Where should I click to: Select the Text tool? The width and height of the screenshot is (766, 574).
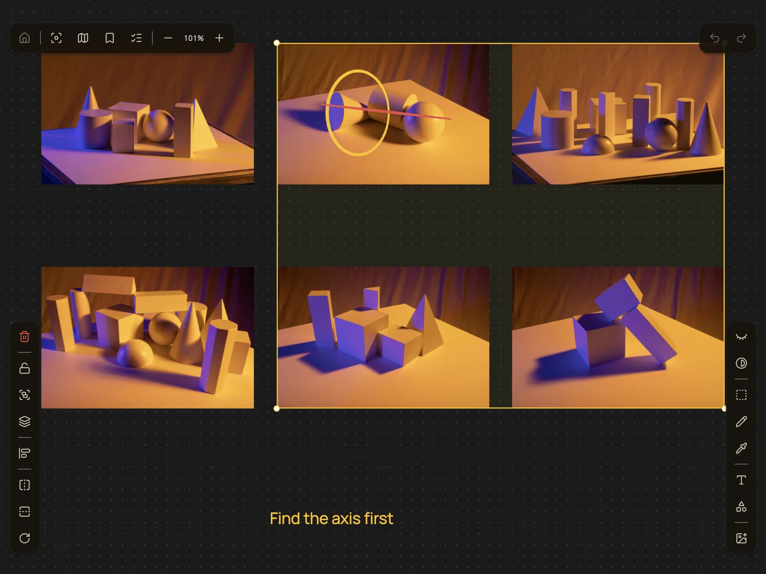pos(741,480)
